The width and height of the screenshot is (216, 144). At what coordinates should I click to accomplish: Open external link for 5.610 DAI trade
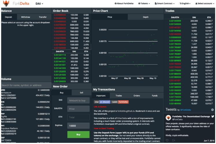[211, 27]
